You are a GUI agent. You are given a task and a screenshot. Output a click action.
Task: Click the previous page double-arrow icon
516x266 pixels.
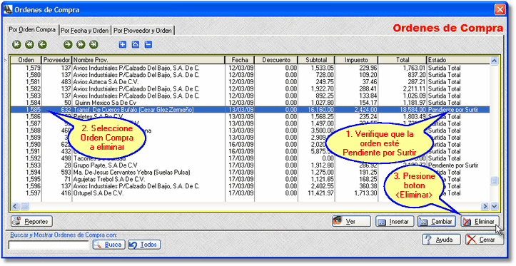coord(29,44)
